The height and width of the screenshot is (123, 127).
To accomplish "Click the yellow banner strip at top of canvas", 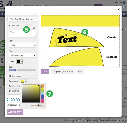I will [x=80, y=21].
